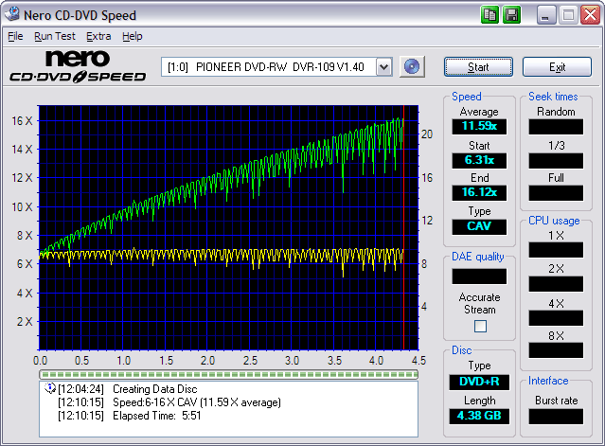This screenshot has width=605, height=446.
Task: Click the 2.5 label on the GB axis
Action: 250,361
